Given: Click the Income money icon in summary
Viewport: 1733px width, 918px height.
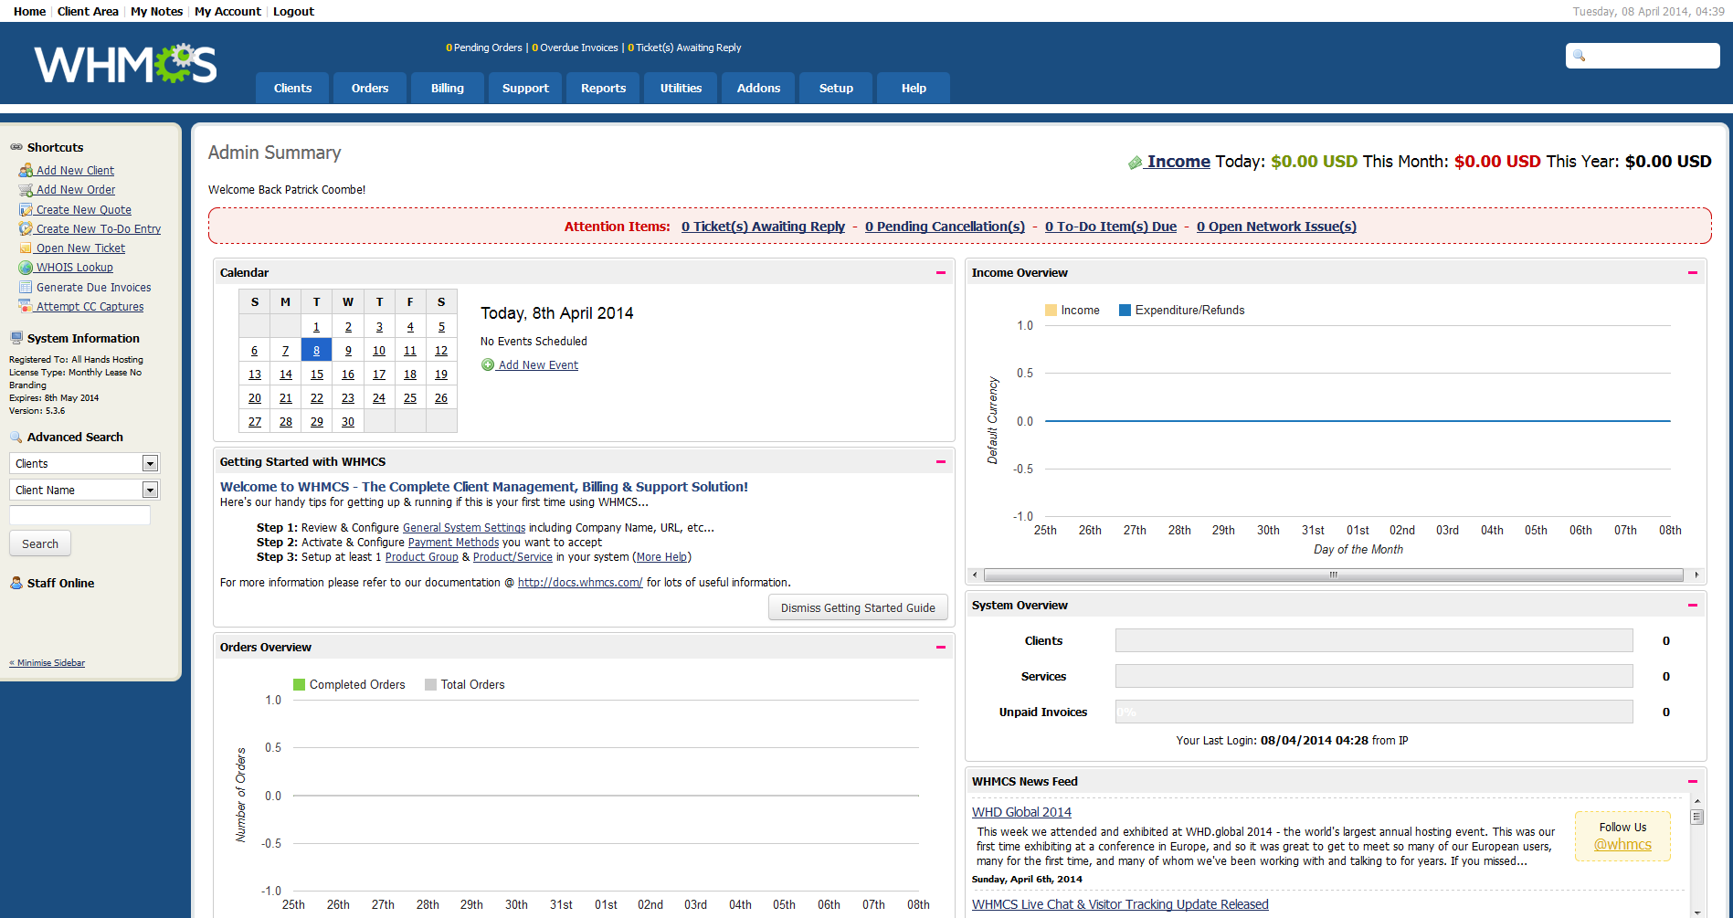Looking at the screenshot, I should coord(1136,163).
